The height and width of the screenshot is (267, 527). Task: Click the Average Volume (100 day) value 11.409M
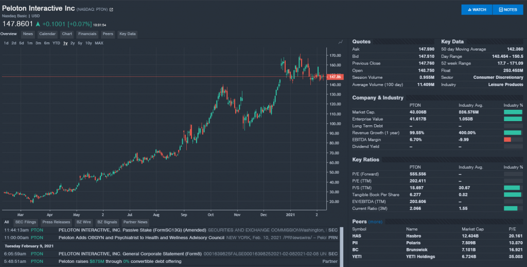426,85
